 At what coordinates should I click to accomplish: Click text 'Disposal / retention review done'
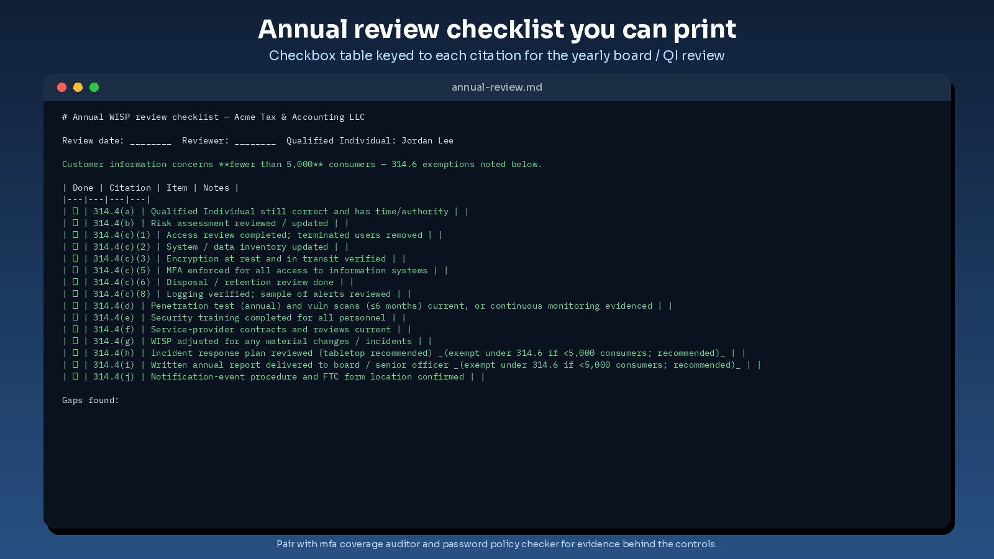(250, 282)
